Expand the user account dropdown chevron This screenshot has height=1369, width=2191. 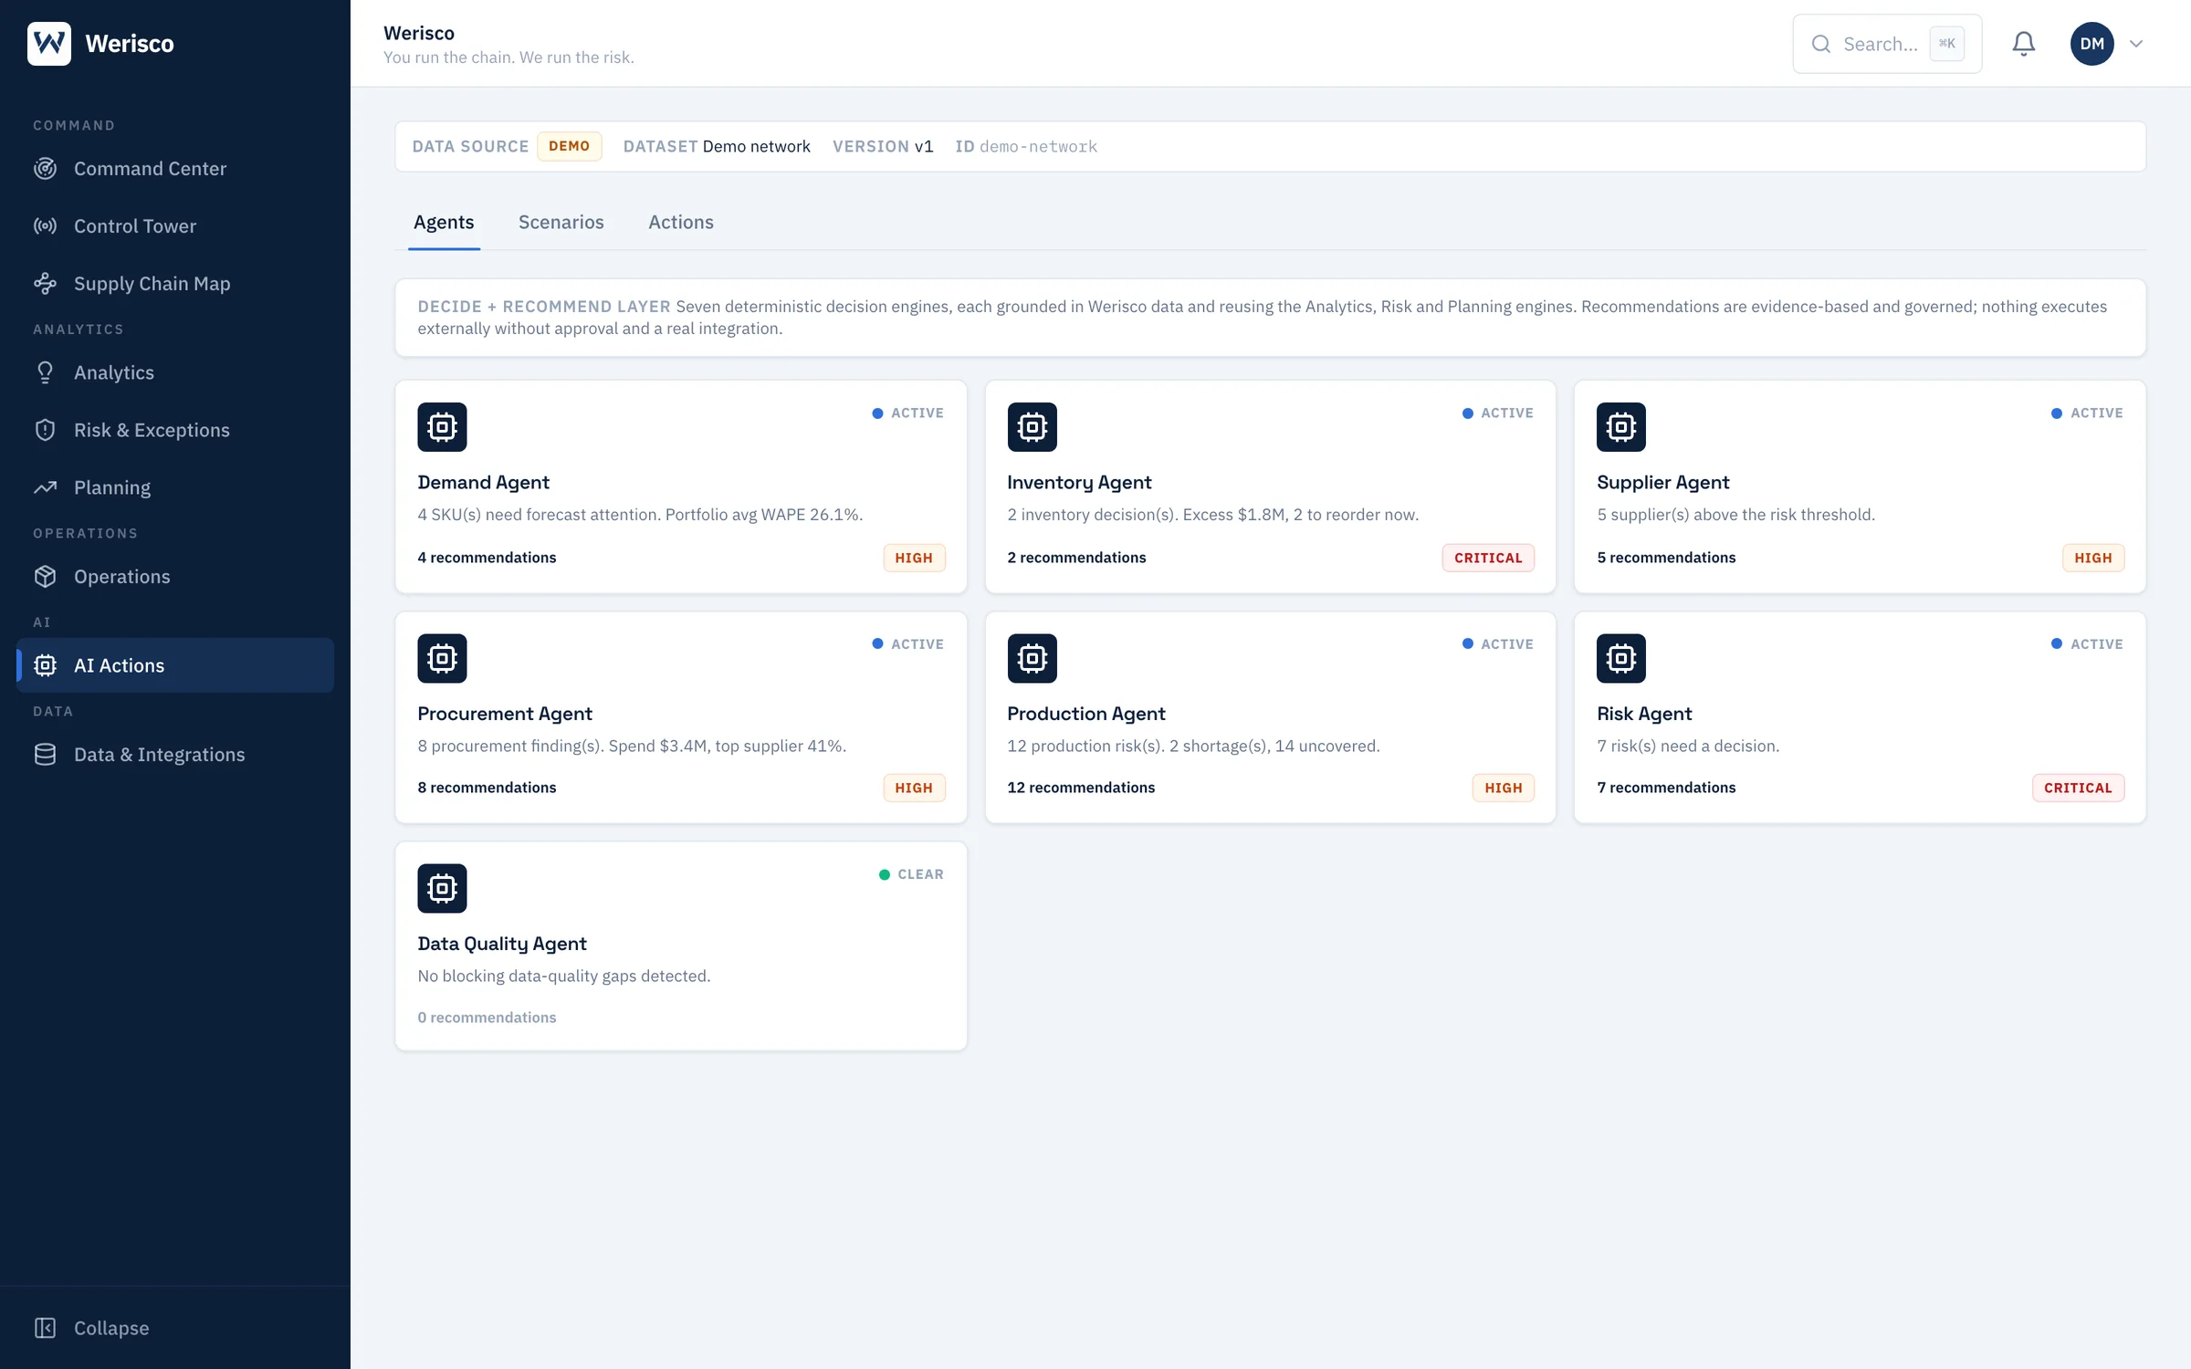(2136, 43)
